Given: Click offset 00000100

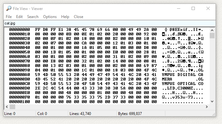Looking at the screenshot, I should (19, 102).
